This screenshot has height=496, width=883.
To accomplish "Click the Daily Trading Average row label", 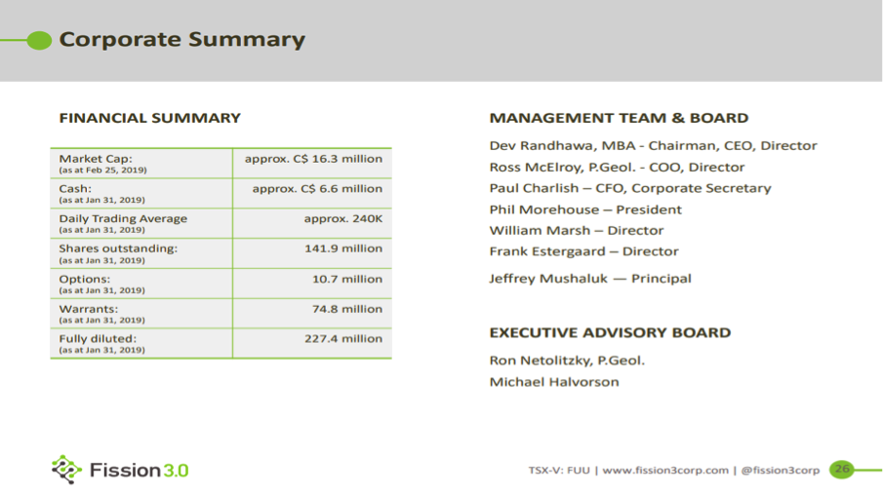I will [x=123, y=219].
